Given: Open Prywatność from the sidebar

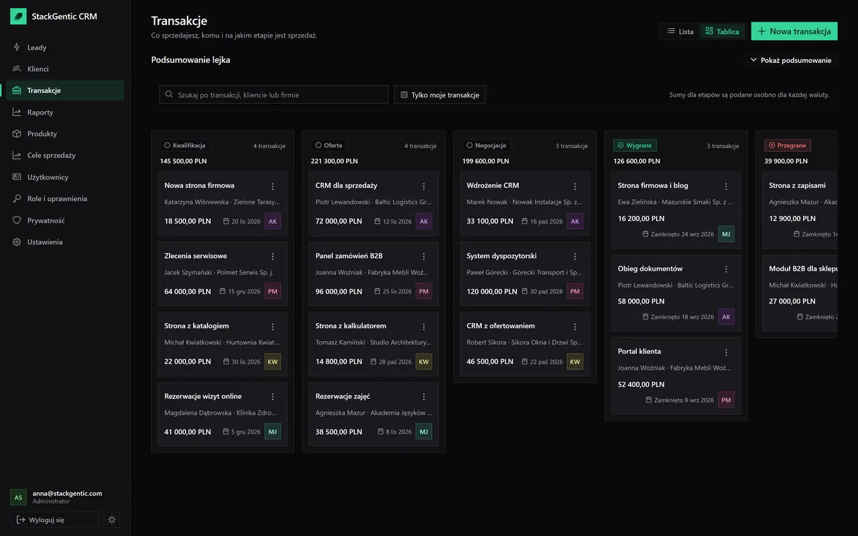Looking at the screenshot, I should pyautogui.click(x=65, y=220).
